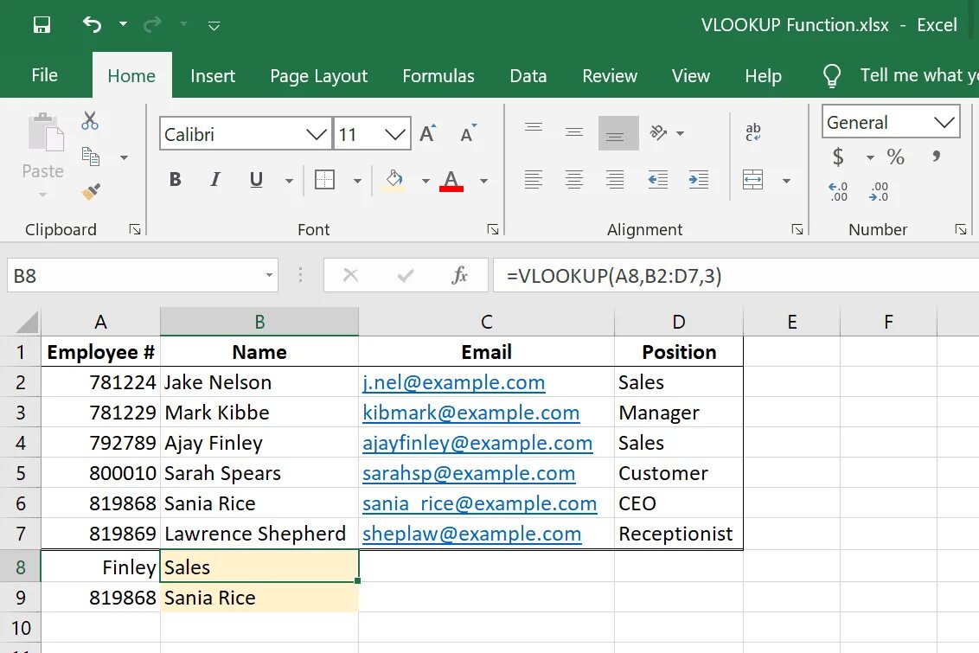The image size is (979, 653).
Task: Click the Copy icon
Action: click(91, 156)
